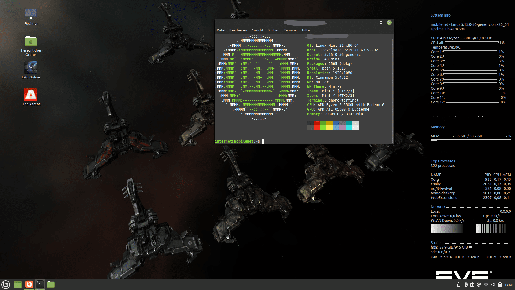Open the Bearbeiten menu in terminal
515x290 pixels.
click(238, 30)
